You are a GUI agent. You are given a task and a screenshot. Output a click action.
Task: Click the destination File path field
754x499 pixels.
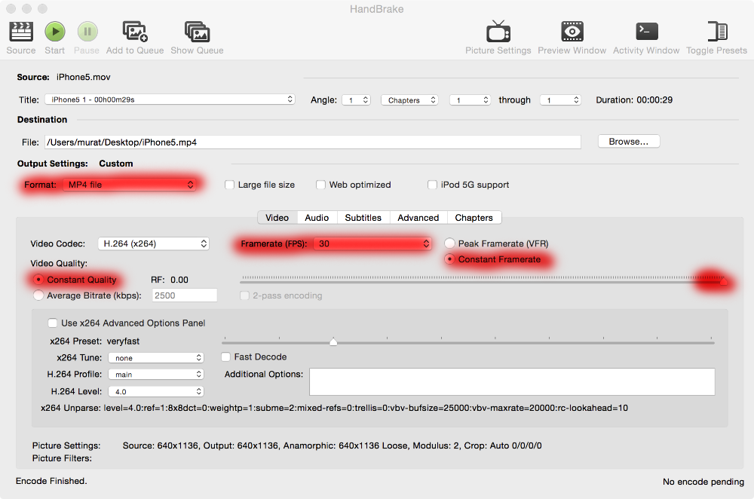pos(313,142)
